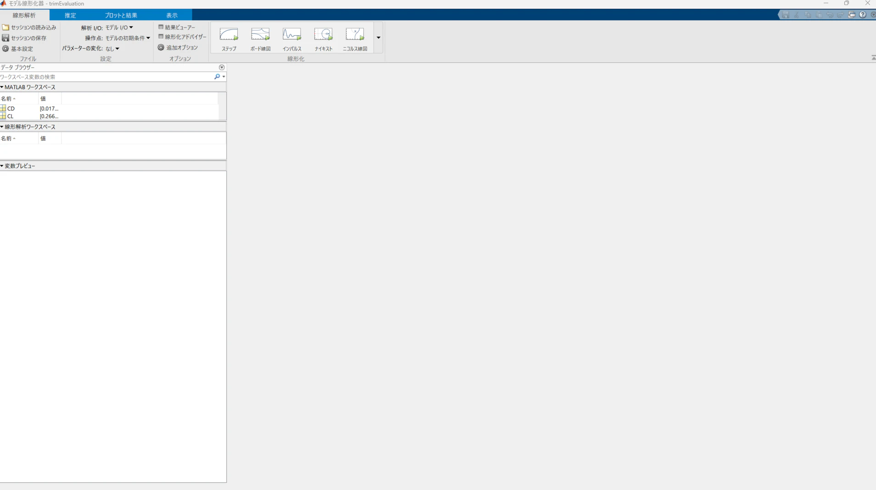Generate an impulse response plot
The width and height of the screenshot is (876, 490).
pos(292,38)
